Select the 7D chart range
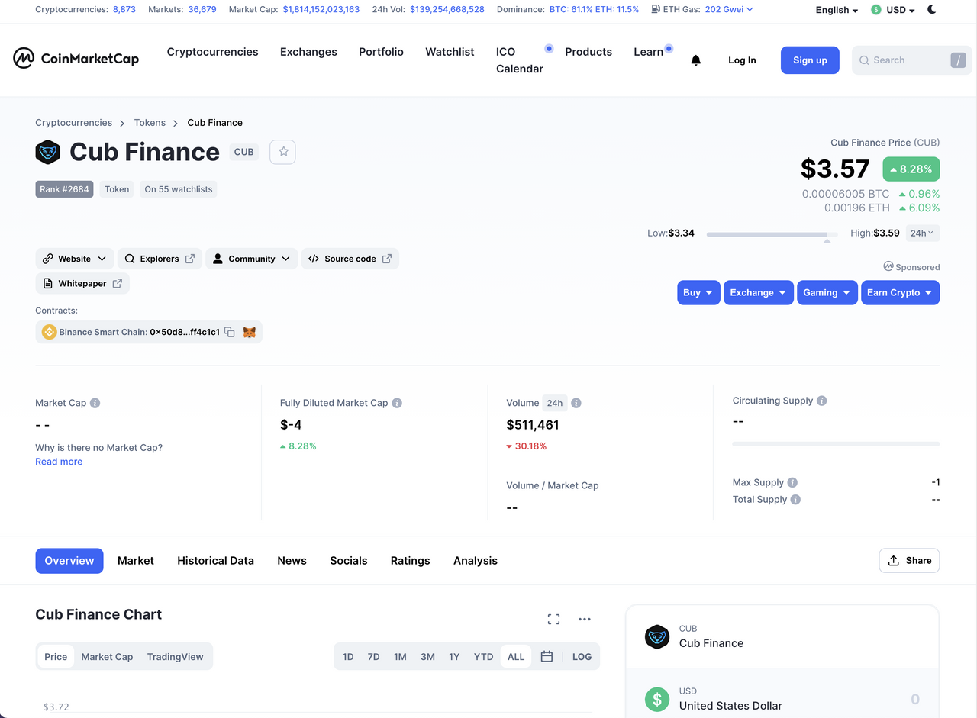 (x=373, y=656)
